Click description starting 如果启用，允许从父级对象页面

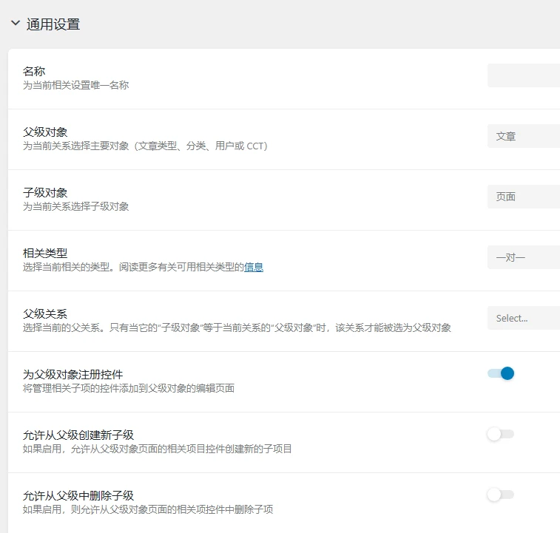(157, 449)
